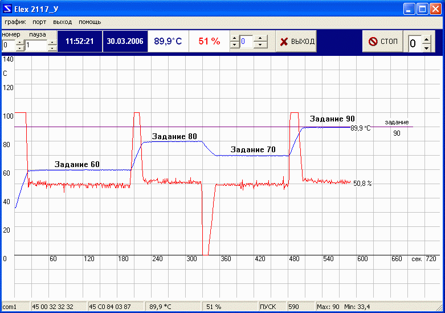445x313 pixels.
Task: Click the Задание 70 chart label
Action: pos(253,150)
